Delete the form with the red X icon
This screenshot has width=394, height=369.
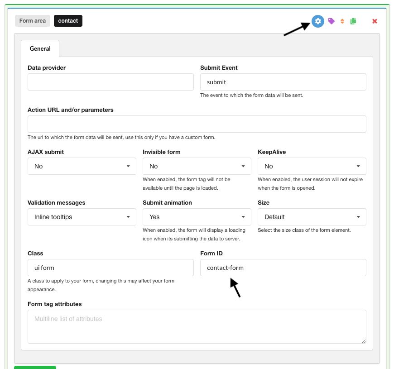375,21
